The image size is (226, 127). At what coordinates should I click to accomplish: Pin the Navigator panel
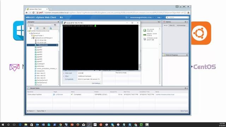58,22
